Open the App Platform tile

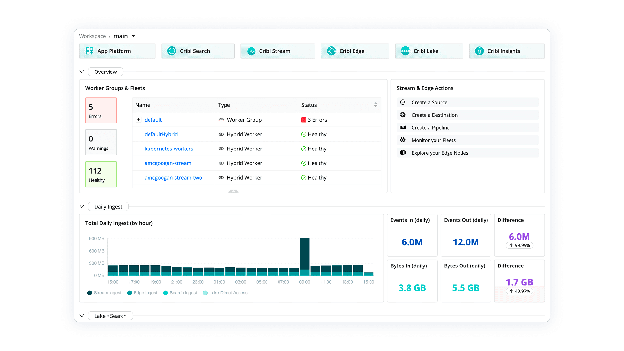click(117, 51)
